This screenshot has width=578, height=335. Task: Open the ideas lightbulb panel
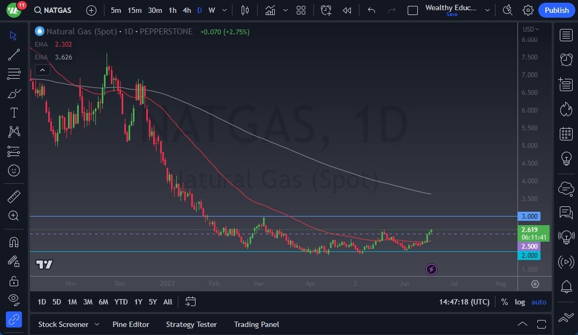566,158
